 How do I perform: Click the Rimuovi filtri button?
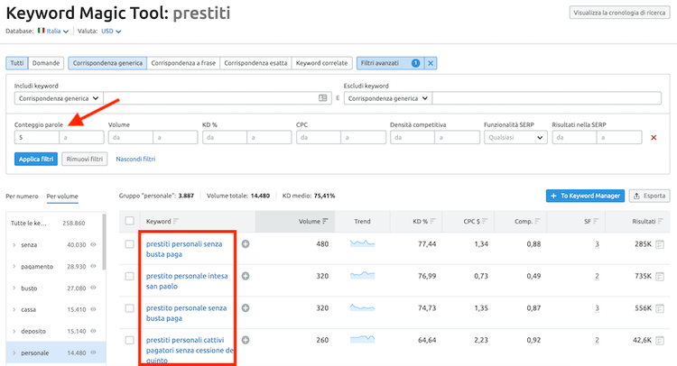tap(85, 159)
